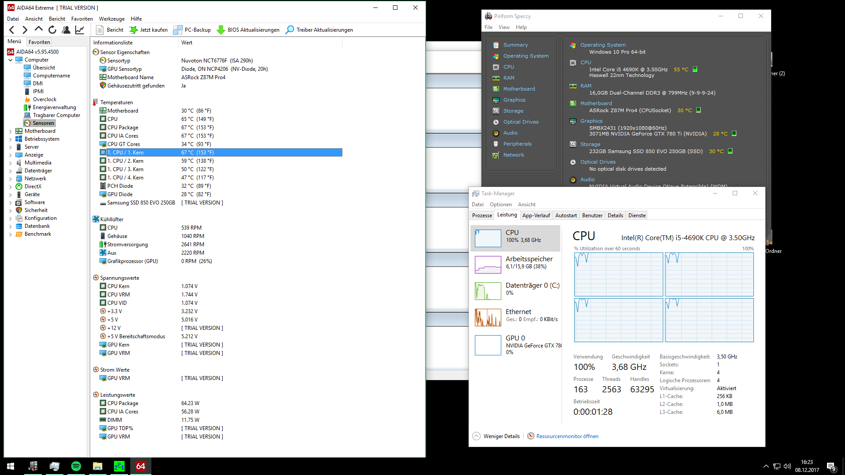
Task: Expand the Netzwerk tree node
Action: click(x=11, y=179)
